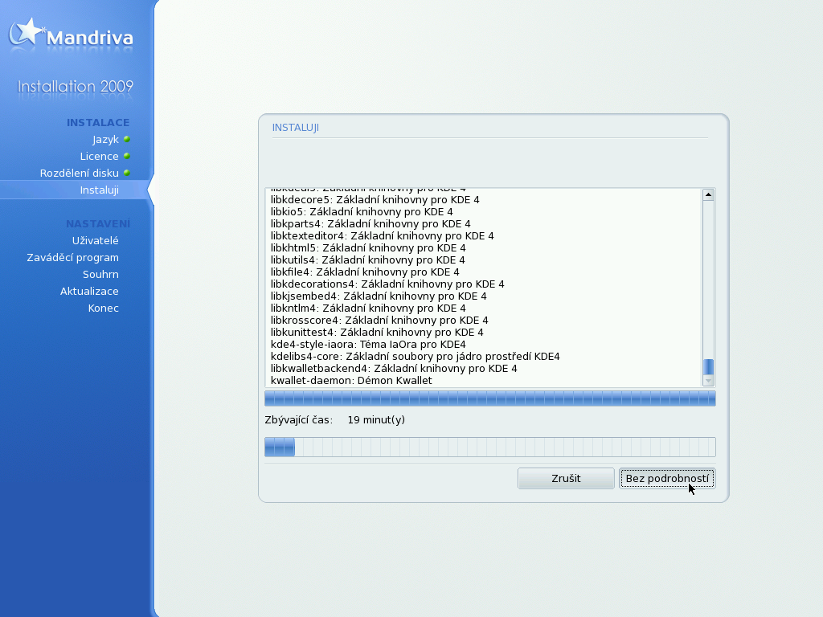The height and width of the screenshot is (617, 823).
Task: Click the green dot beside Licence
Action: coord(127,157)
